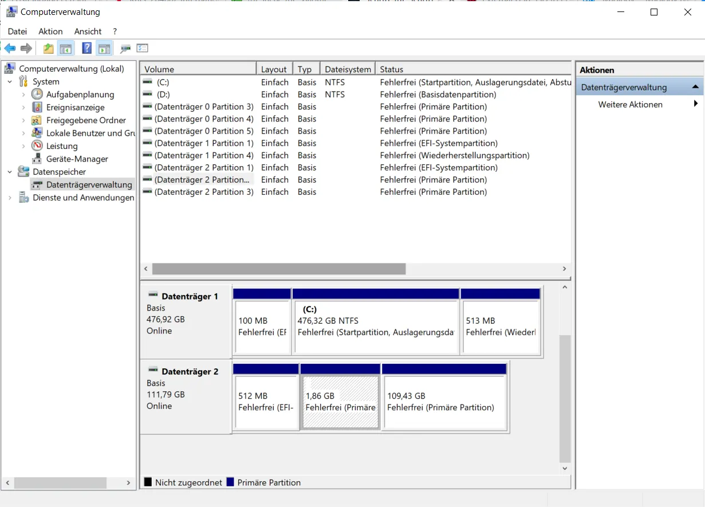Click the drive icon of volume (C:)

(148, 82)
